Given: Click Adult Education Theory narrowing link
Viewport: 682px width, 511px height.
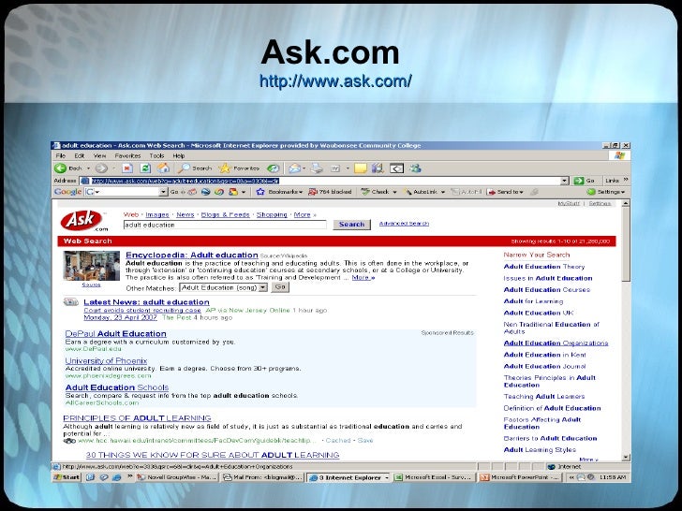Looking at the screenshot, I should (x=544, y=267).
